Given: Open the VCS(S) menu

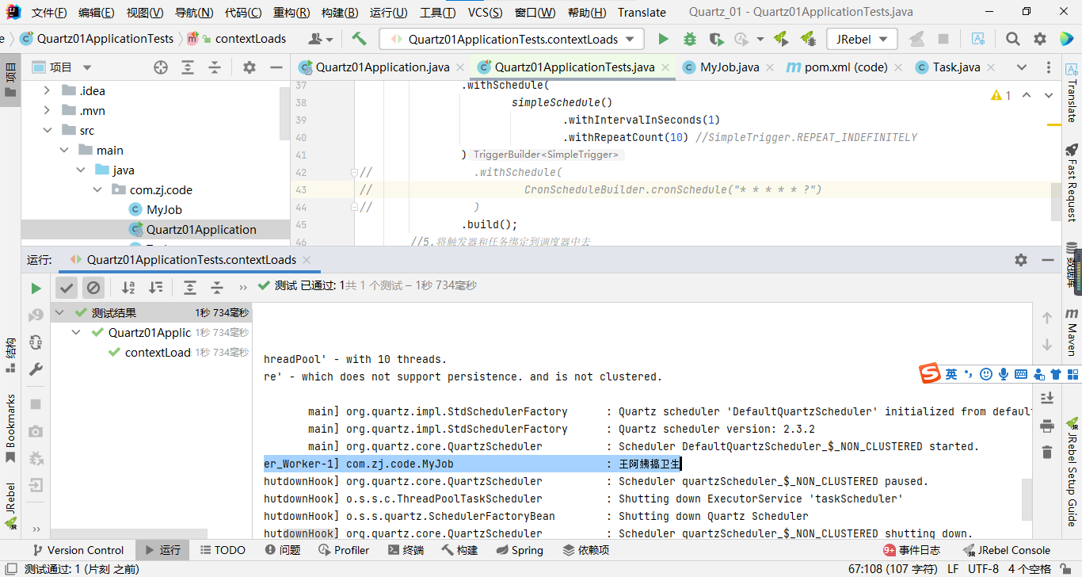Looking at the screenshot, I should tap(485, 12).
